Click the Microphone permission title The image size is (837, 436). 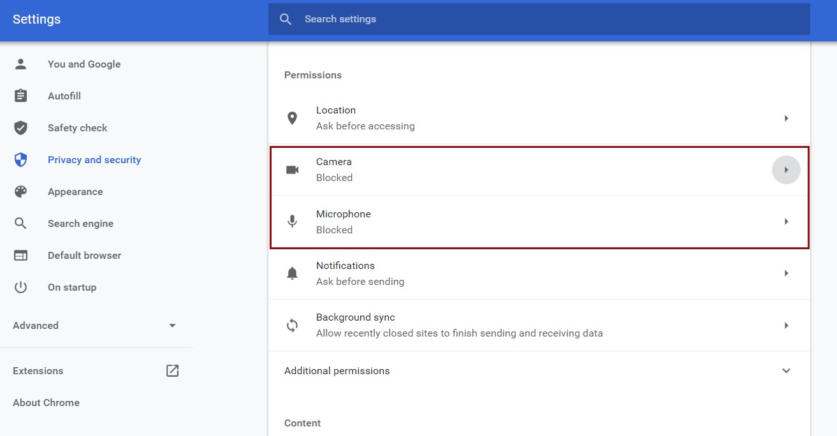343,214
